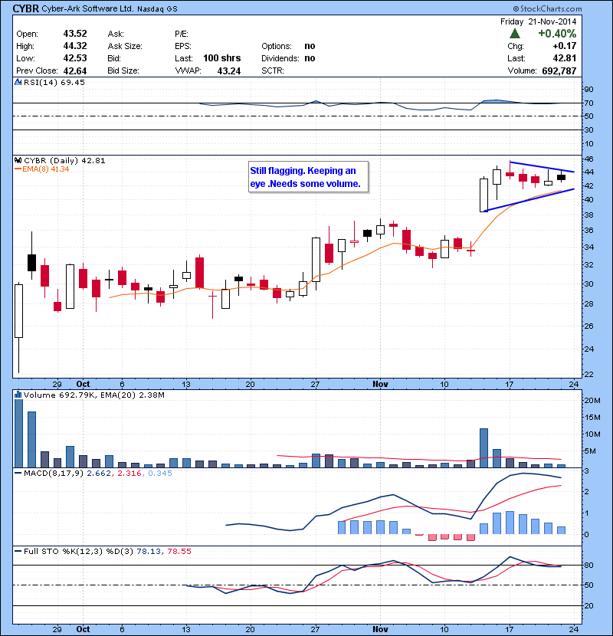Image resolution: width=613 pixels, height=636 pixels.
Task: Click the Cyber-Ark Software Ltd. company name
Action: click(x=87, y=8)
